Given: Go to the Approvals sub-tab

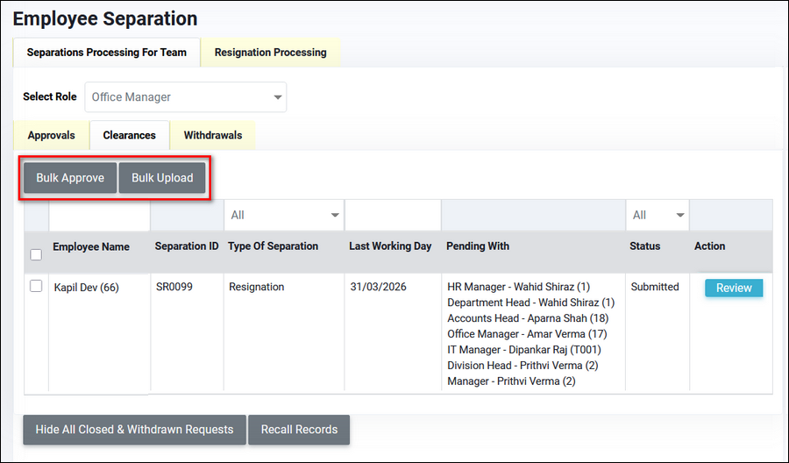Looking at the screenshot, I should (52, 136).
